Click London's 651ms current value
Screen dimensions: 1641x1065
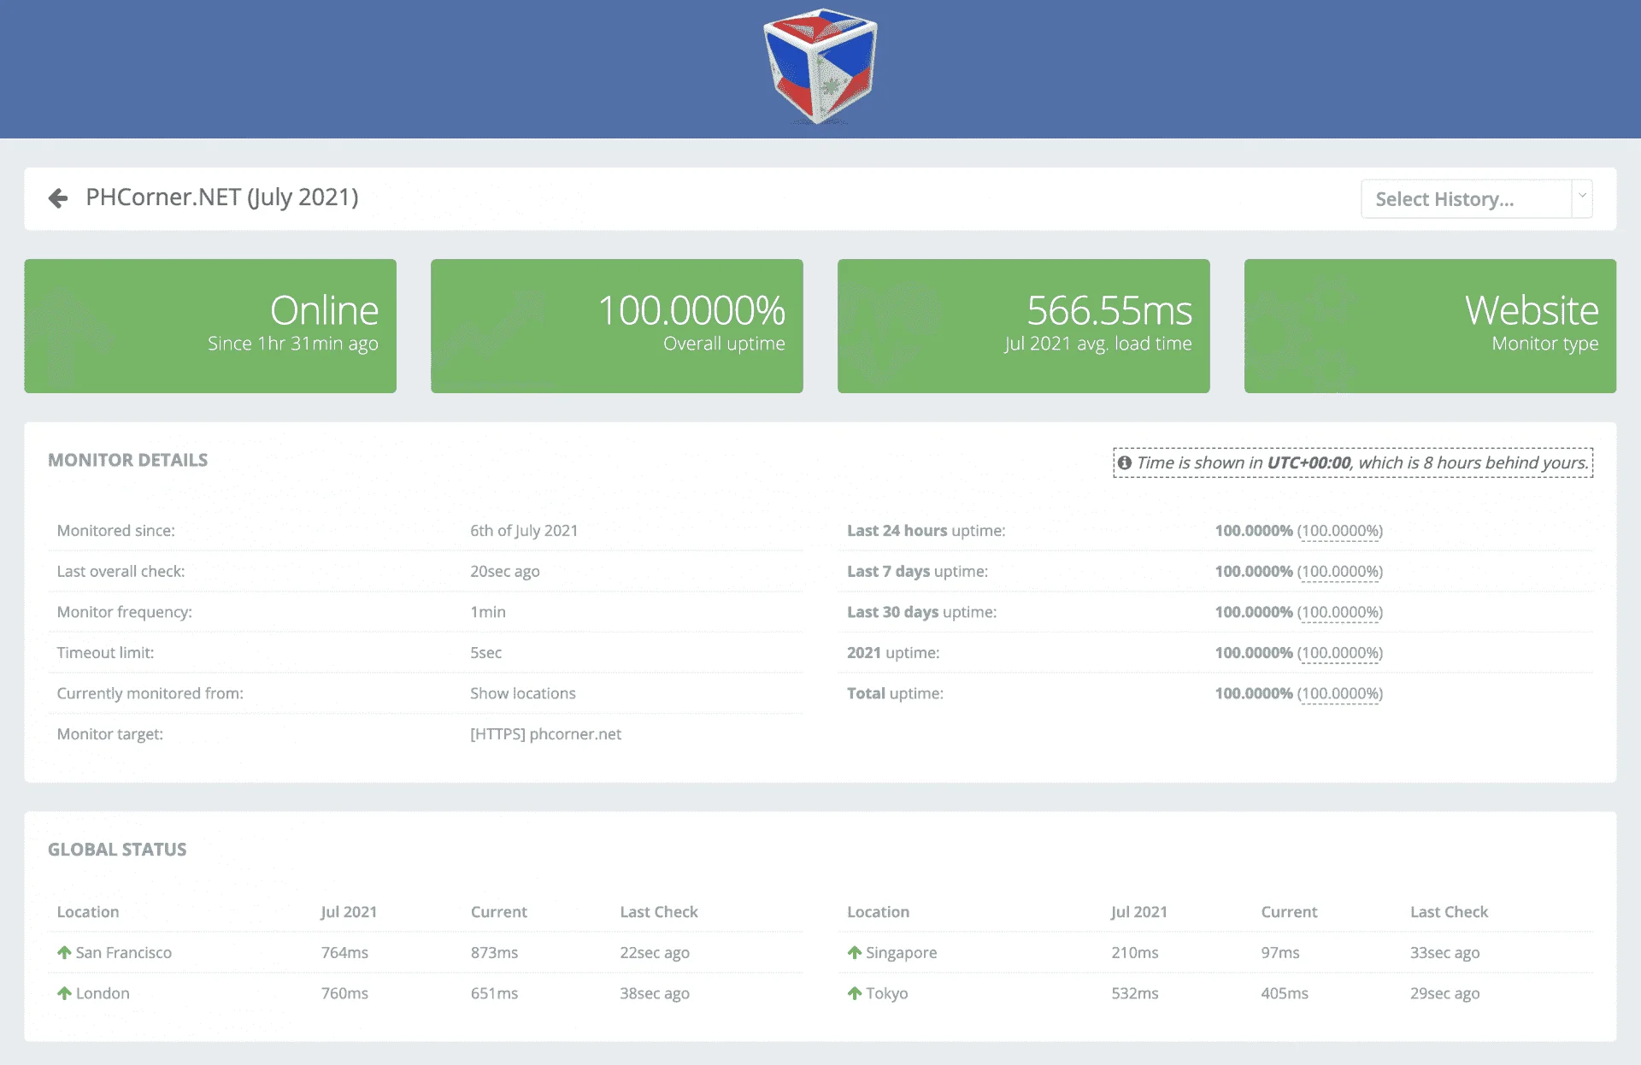tap(495, 993)
